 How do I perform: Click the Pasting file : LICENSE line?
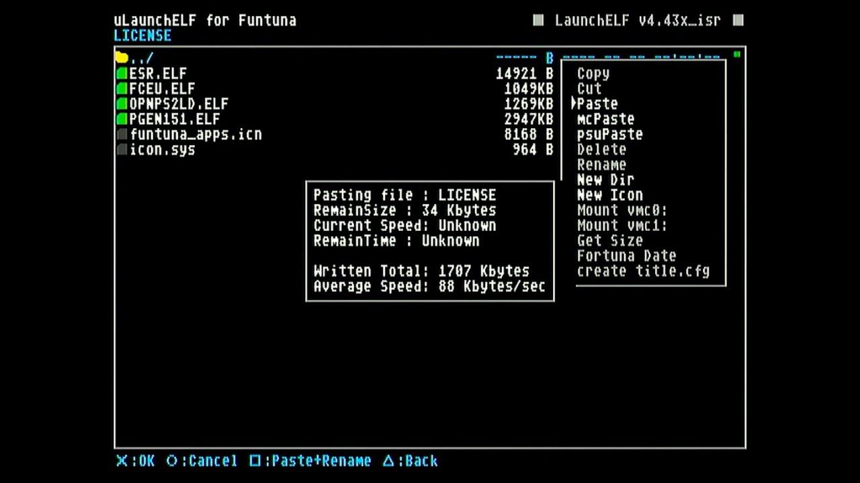[404, 195]
